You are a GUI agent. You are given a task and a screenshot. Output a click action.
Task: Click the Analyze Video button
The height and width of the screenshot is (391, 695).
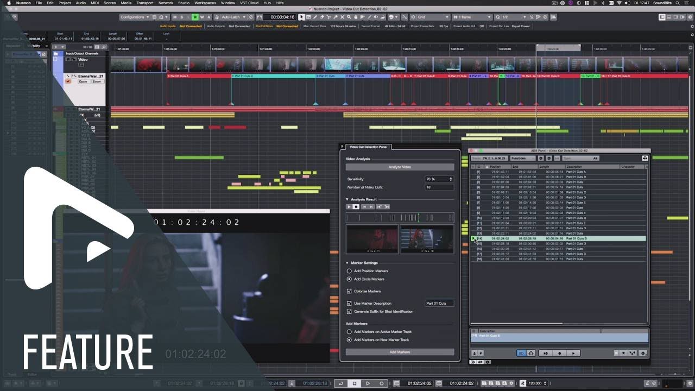tap(400, 167)
